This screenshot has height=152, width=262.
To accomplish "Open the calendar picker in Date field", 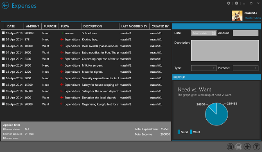I will (214, 33).
